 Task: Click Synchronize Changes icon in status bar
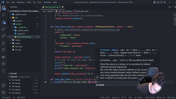click(x=14, y=97)
